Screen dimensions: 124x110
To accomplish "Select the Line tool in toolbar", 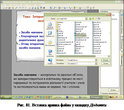I will click(x=70, y=8).
